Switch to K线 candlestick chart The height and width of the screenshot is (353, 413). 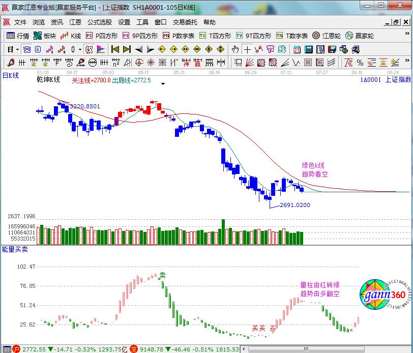coord(71,36)
